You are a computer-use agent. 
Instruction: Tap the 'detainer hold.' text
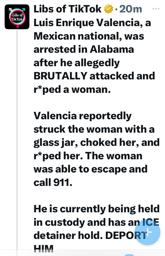click(x=68, y=235)
